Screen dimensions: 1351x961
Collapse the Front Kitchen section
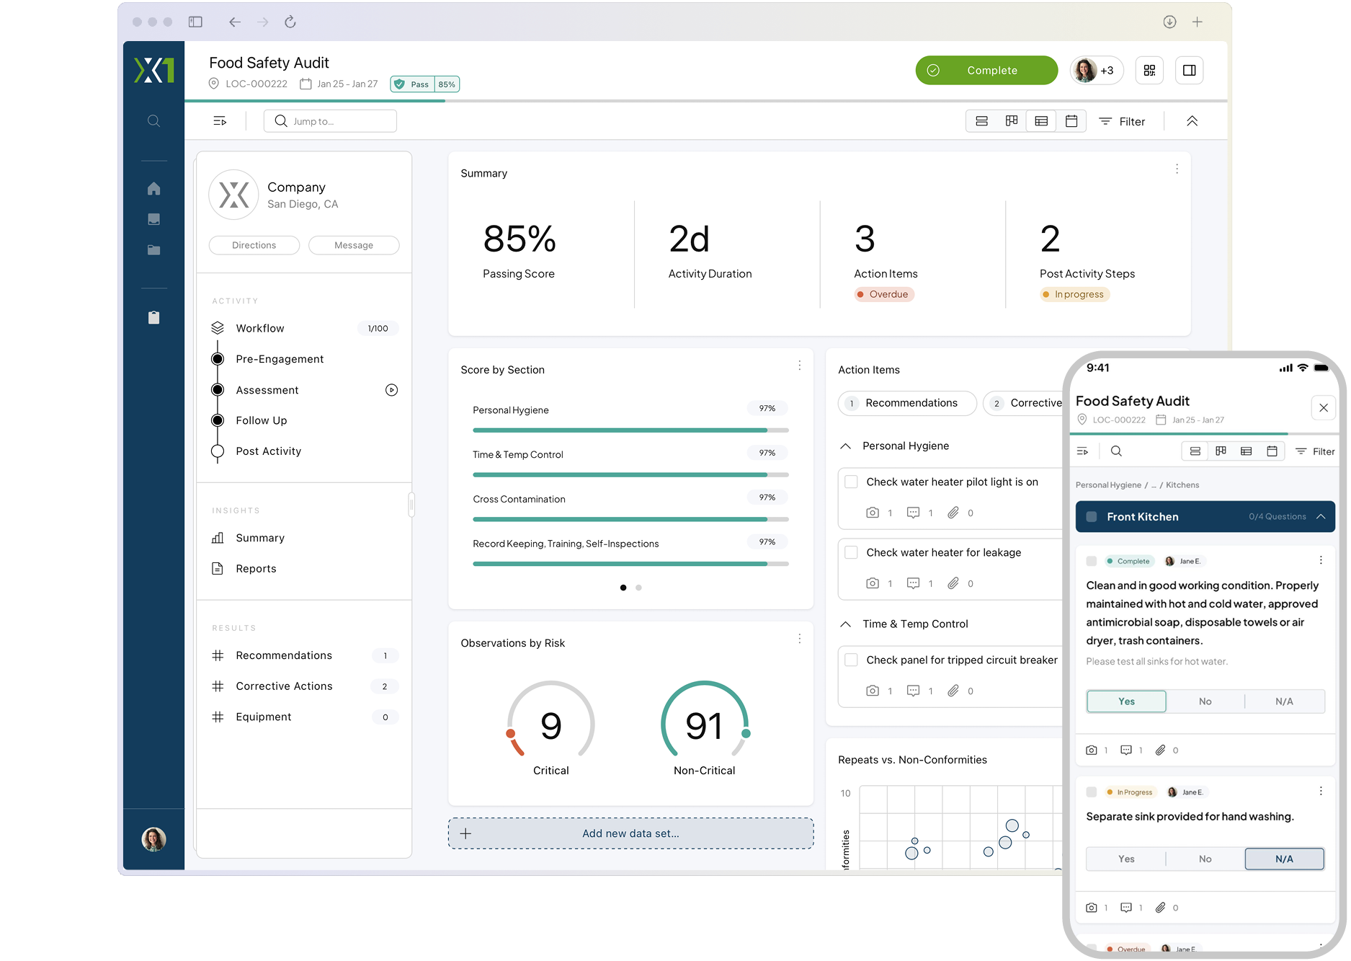click(1321, 517)
